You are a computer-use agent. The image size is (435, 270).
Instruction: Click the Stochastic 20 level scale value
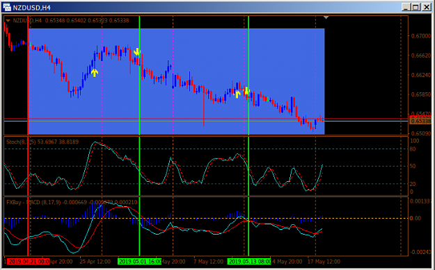[413, 184]
